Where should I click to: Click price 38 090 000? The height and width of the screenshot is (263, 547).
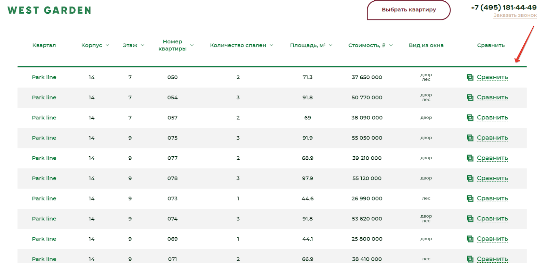click(x=367, y=117)
